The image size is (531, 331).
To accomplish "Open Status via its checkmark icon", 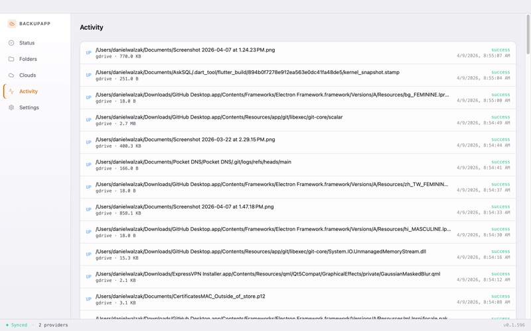I will tap(11, 43).
